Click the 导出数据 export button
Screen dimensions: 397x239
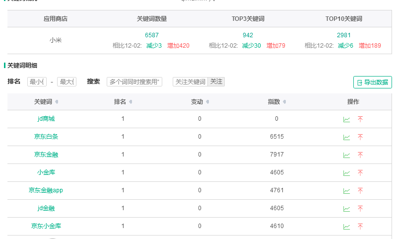click(373, 82)
